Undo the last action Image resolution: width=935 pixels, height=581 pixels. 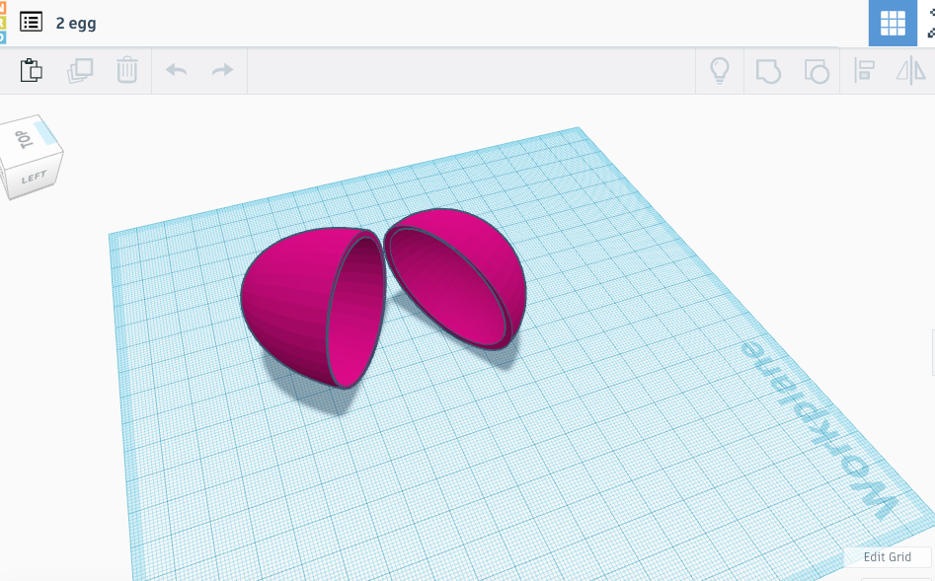click(177, 70)
